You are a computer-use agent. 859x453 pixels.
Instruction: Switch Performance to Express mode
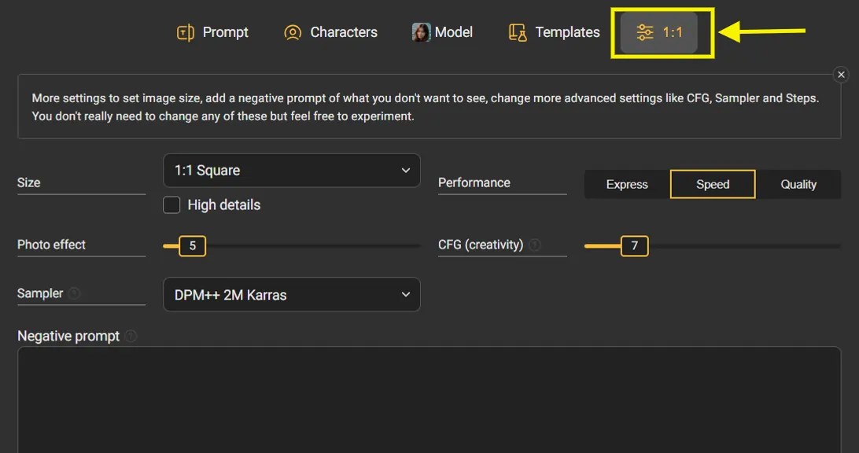point(625,184)
